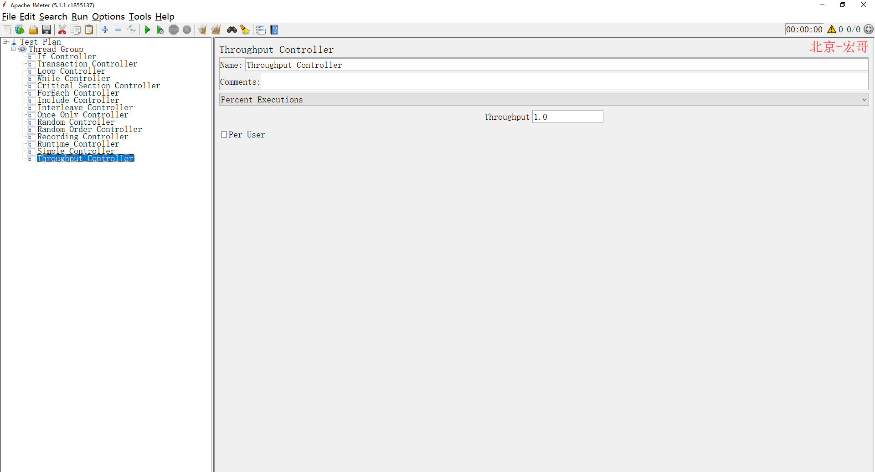Open the Edit menu
The image size is (875, 472).
[27, 16]
